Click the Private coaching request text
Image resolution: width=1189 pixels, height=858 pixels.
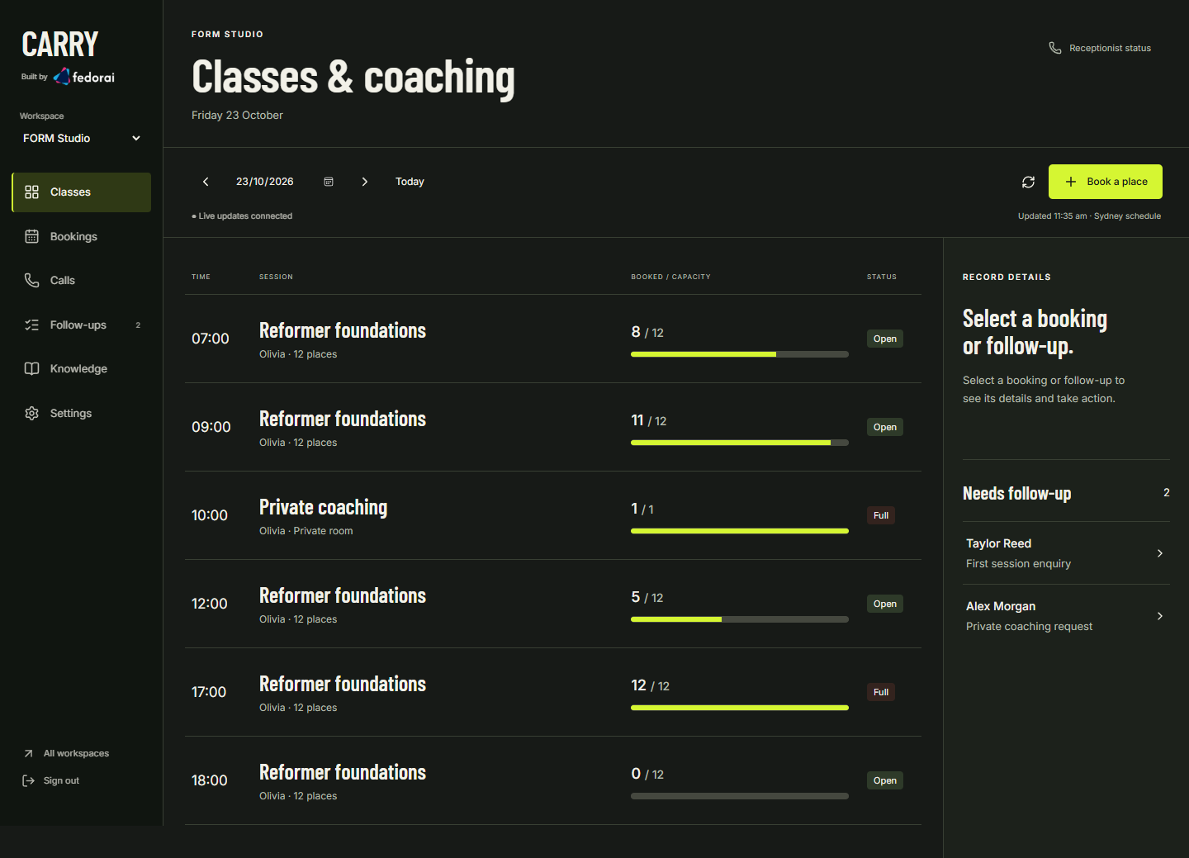(x=1029, y=626)
